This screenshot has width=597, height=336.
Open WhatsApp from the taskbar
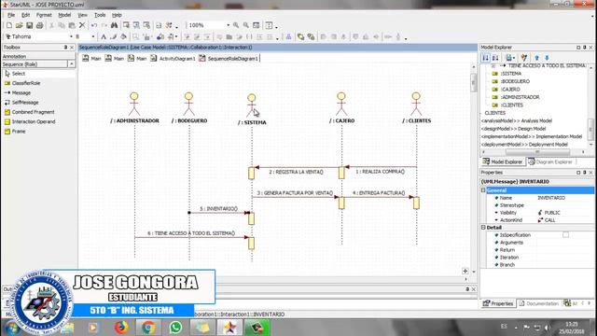point(175,328)
